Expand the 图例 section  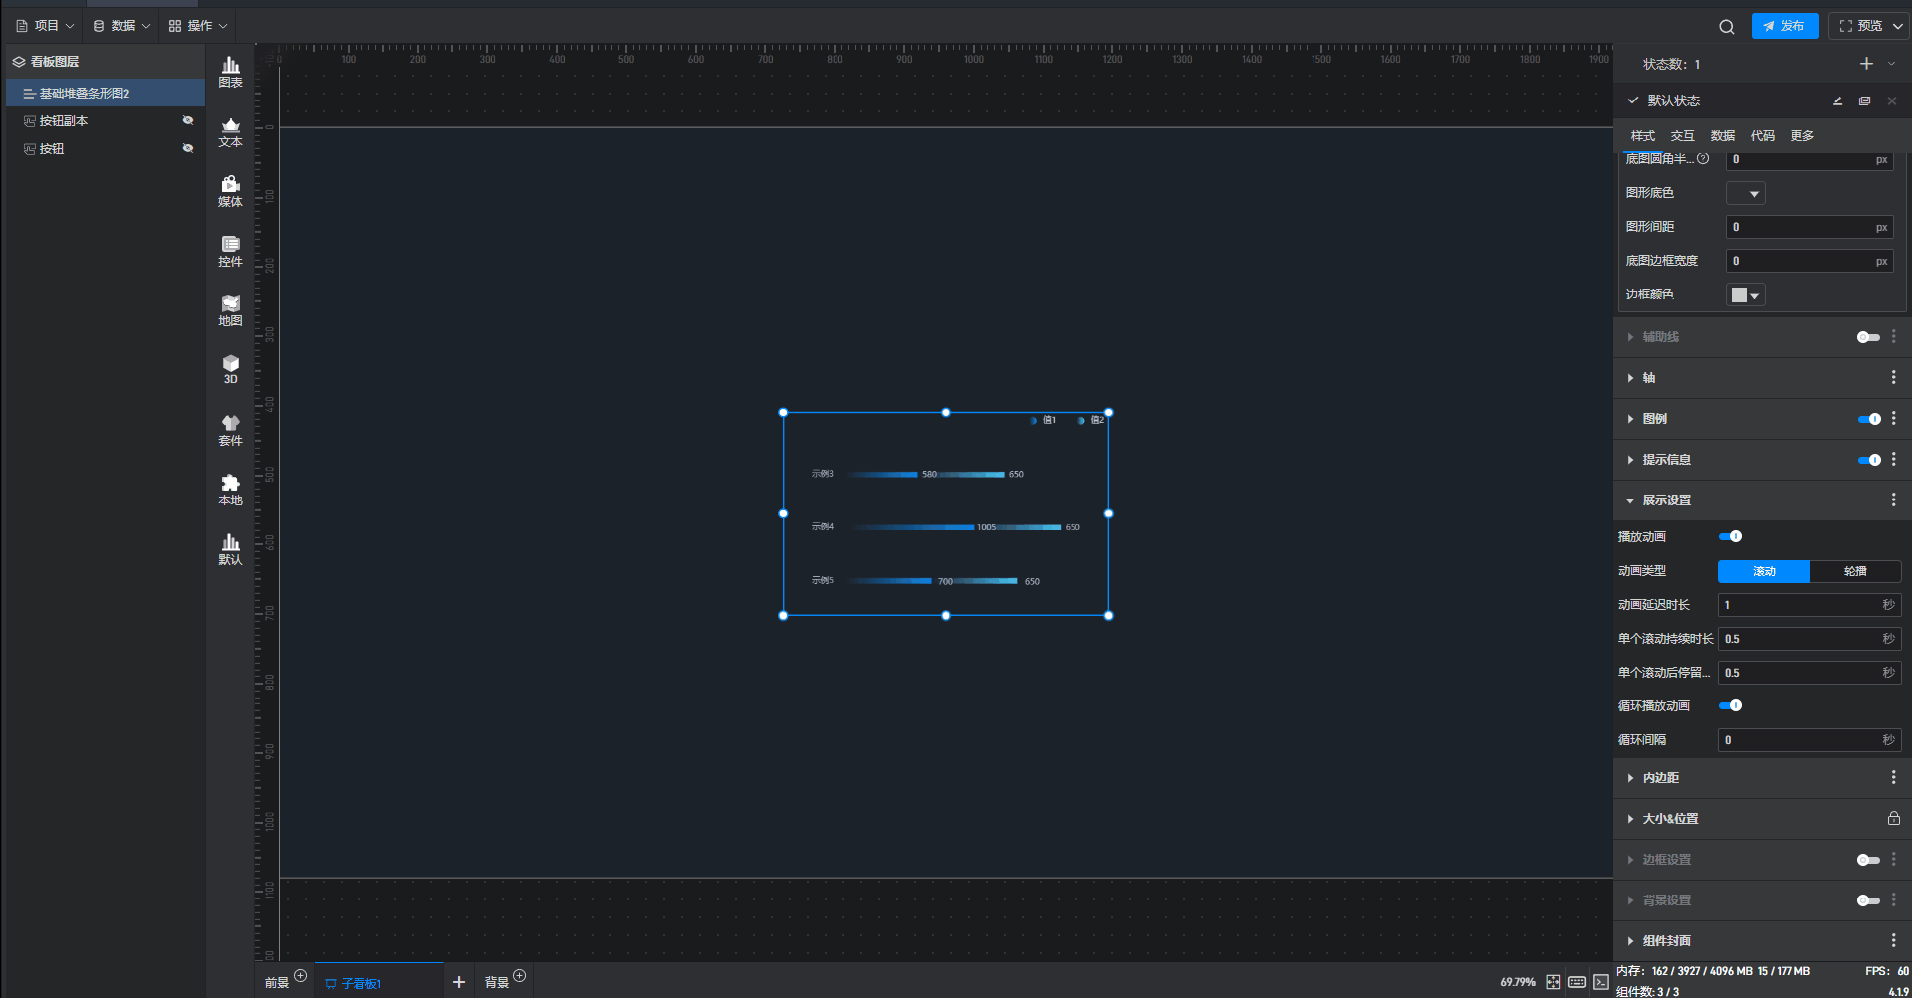coord(1631,419)
